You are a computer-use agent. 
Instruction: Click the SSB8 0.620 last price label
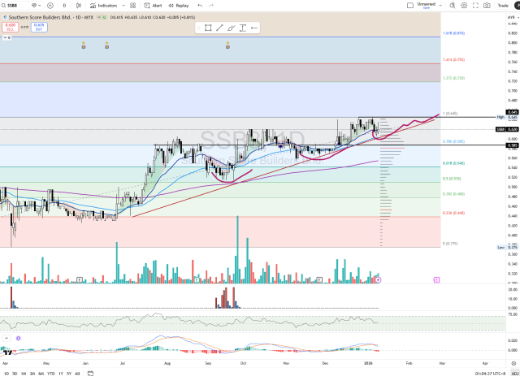coord(507,129)
